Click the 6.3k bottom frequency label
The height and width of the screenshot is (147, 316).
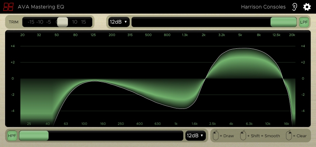coord(249,124)
